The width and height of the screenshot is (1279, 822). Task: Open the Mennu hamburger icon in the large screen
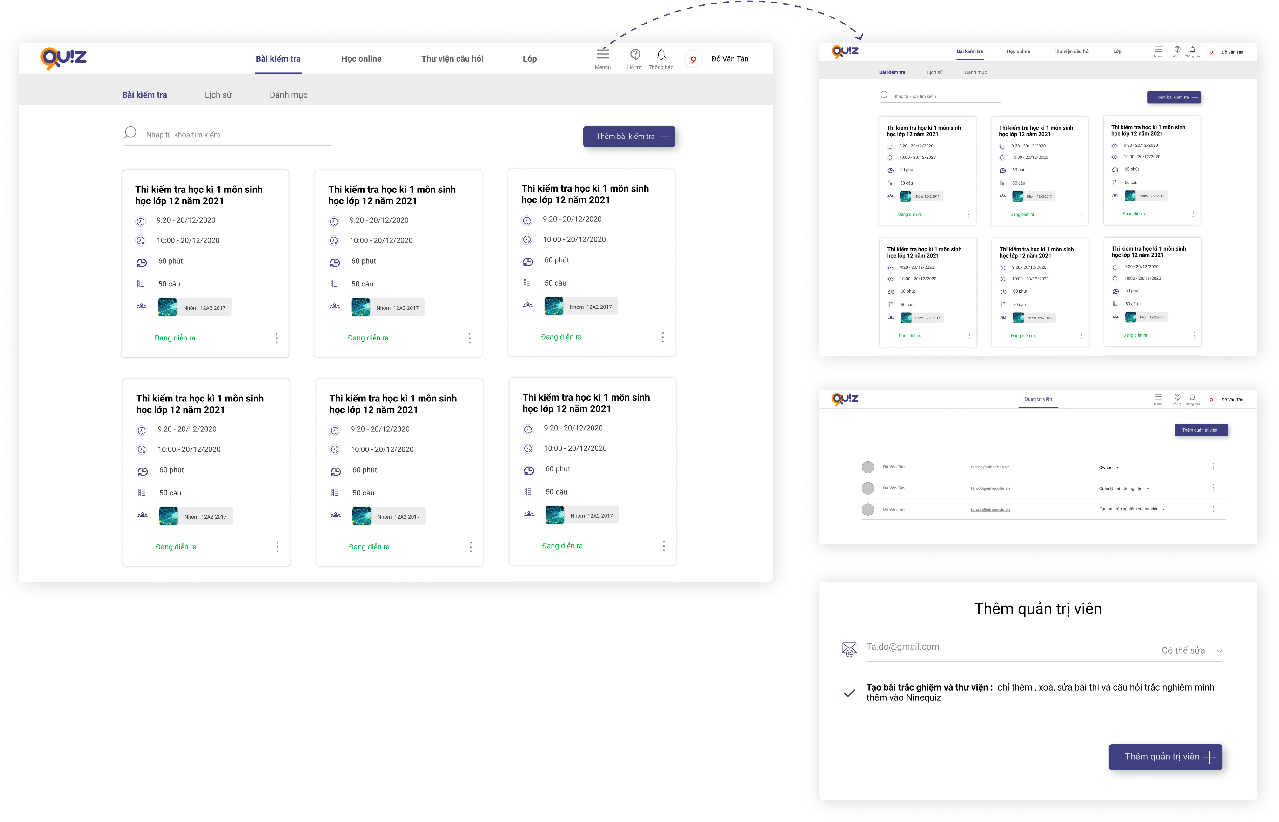[602, 54]
